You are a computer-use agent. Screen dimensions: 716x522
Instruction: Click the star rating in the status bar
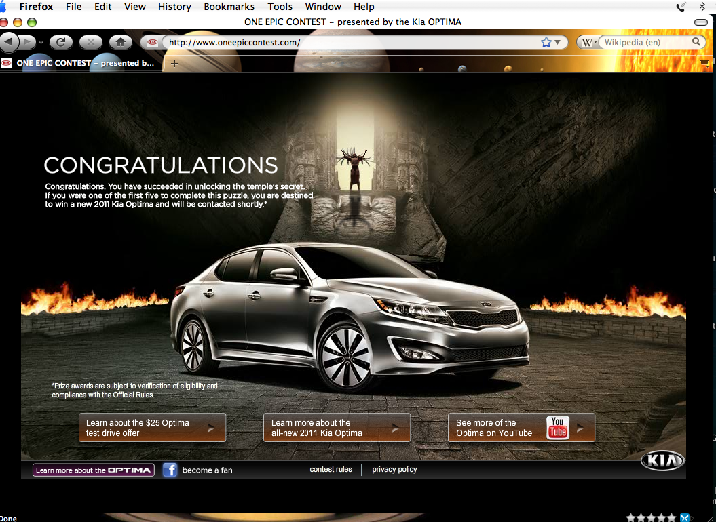[651, 517]
